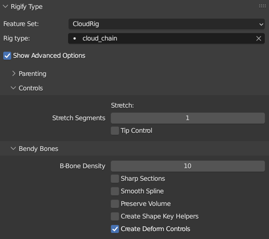Open CloudRig Feature Set dropdown
269x239 pixels.
click(166, 24)
